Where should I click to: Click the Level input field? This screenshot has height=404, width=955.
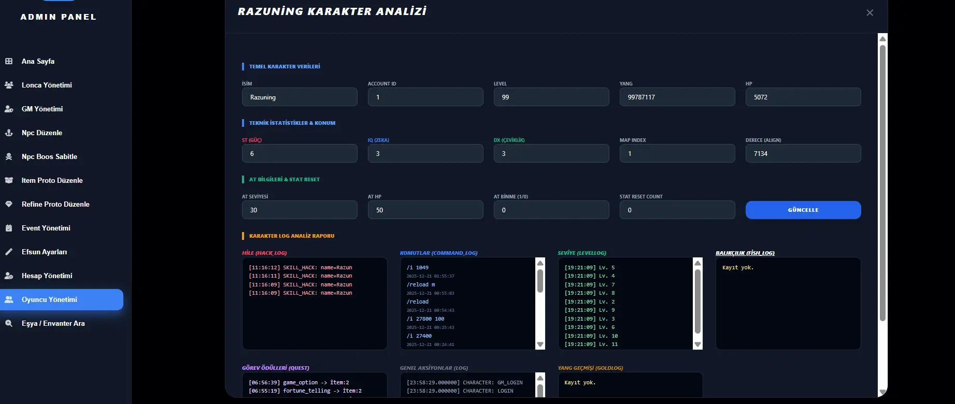click(x=551, y=97)
